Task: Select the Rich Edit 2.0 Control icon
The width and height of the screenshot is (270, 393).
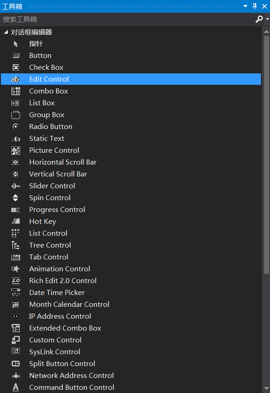Action: tap(16, 281)
